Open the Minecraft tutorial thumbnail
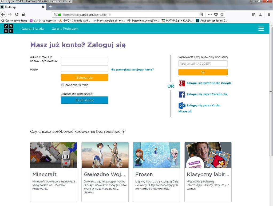 (x=54, y=155)
